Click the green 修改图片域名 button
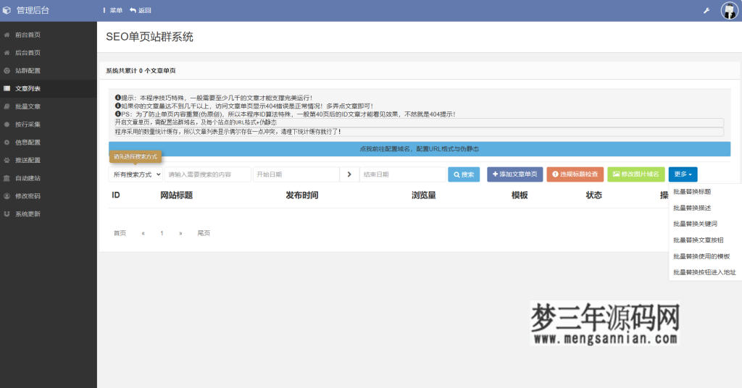 point(636,174)
